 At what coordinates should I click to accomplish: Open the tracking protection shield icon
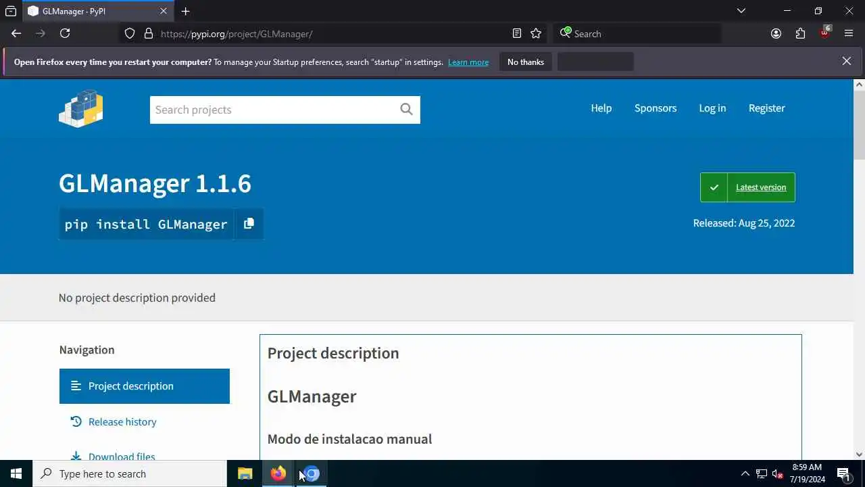(130, 34)
